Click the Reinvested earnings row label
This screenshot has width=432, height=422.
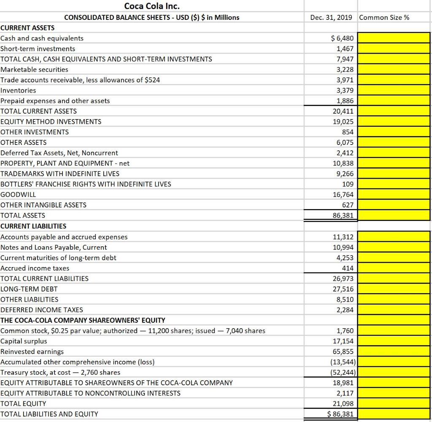32,351
